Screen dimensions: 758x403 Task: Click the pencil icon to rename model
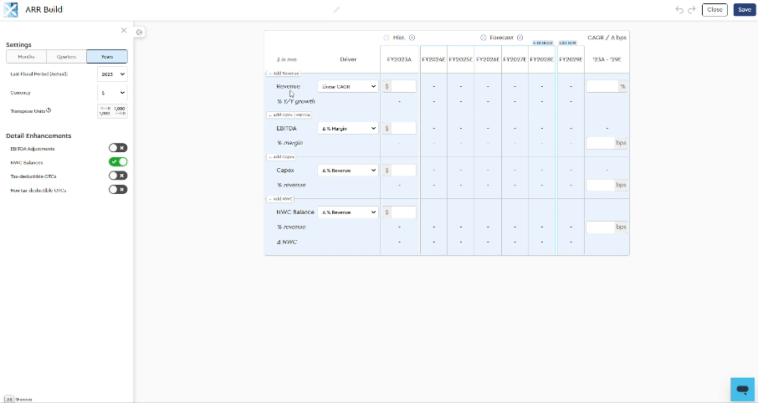click(x=336, y=10)
